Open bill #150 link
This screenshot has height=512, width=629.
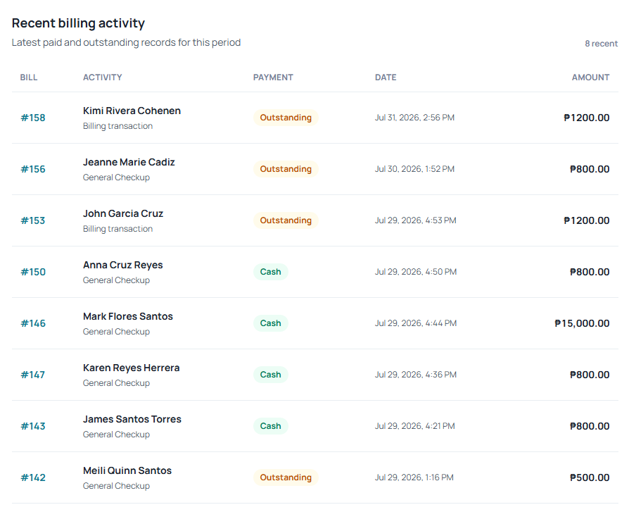pyautogui.click(x=33, y=272)
